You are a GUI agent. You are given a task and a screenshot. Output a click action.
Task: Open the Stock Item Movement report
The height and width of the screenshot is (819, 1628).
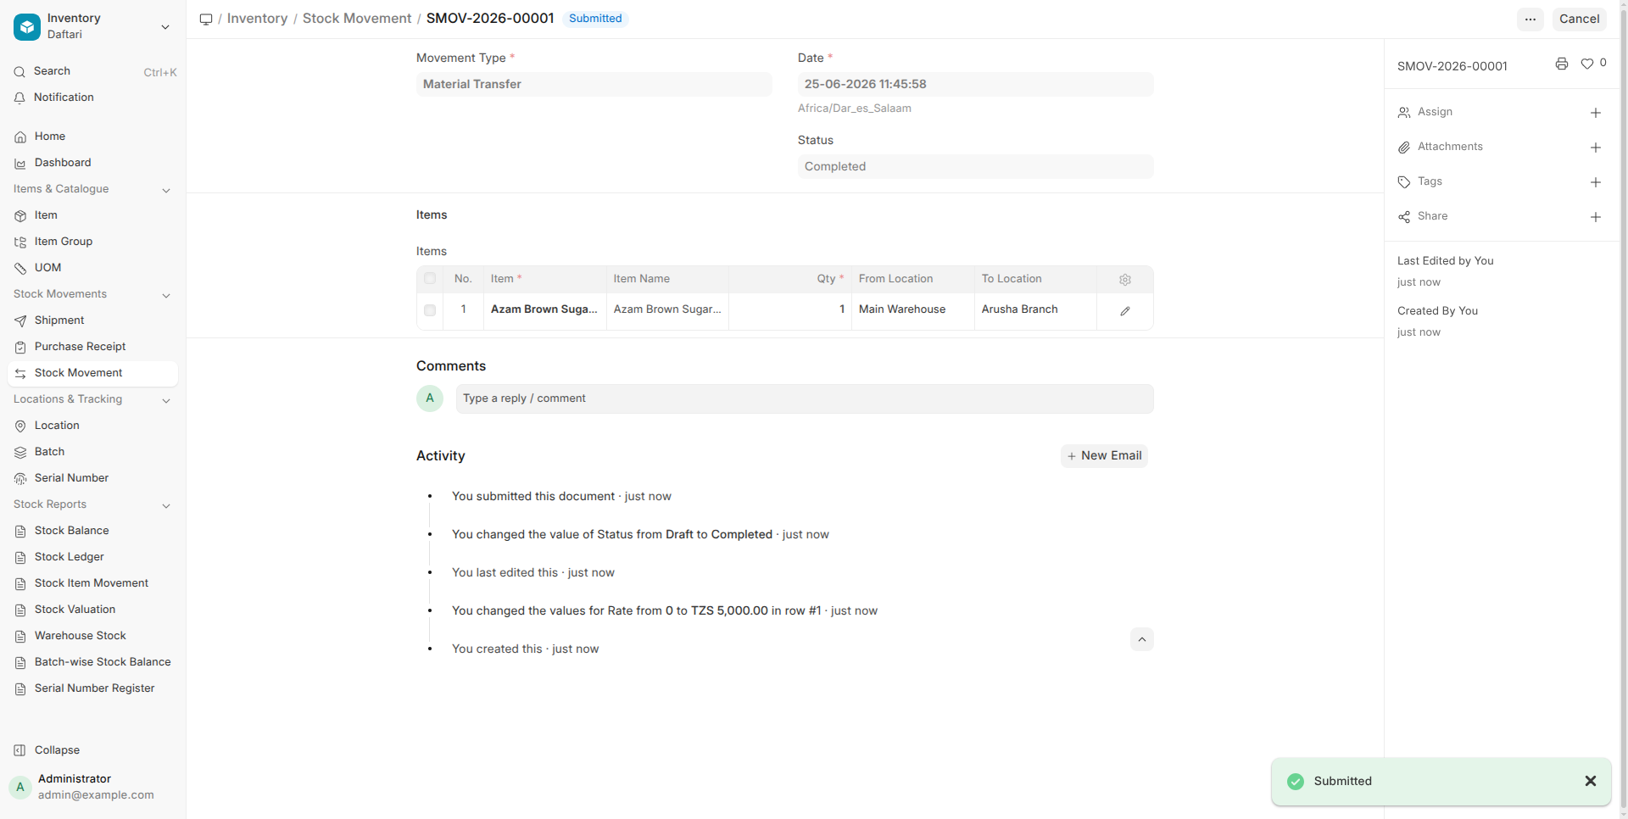pos(93,583)
